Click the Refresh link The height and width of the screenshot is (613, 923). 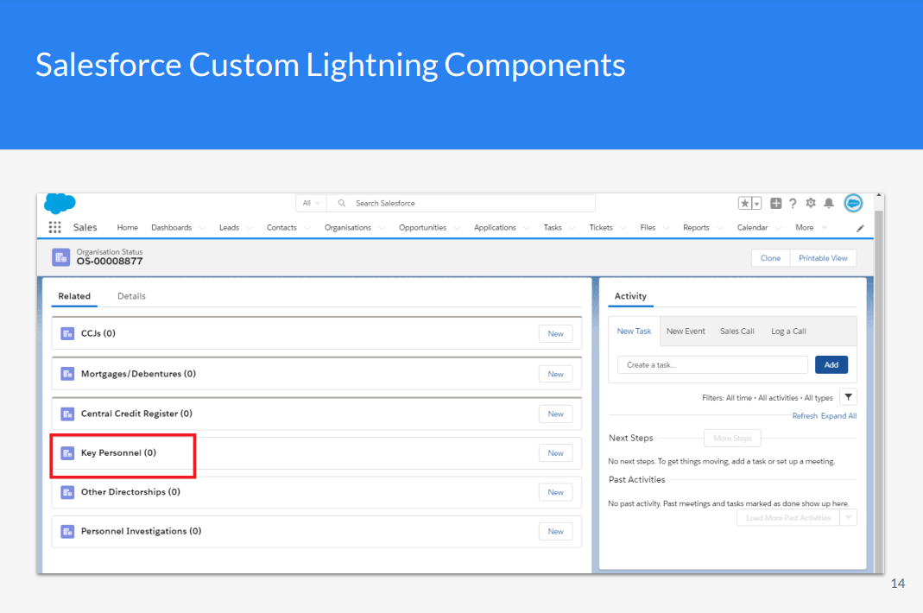tap(805, 416)
